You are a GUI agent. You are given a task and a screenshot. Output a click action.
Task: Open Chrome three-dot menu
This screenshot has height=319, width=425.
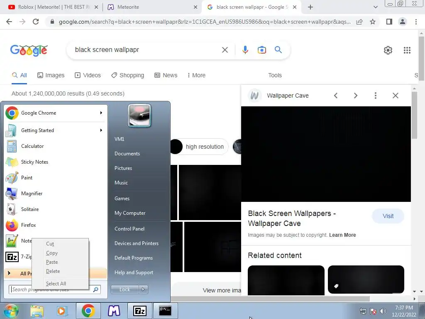click(416, 22)
